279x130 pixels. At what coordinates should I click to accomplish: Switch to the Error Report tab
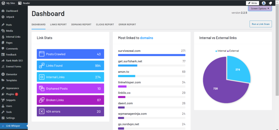[x=127, y=24]
